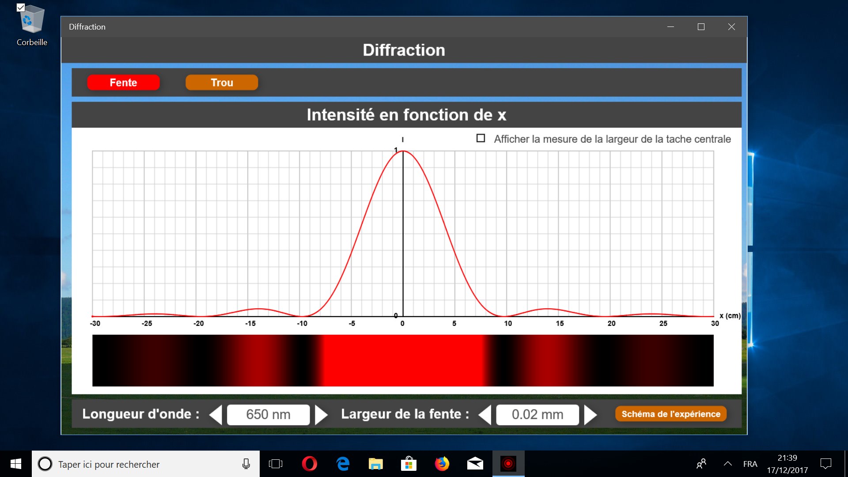Open Task View button
848x477 pixels.
coord(276,464)
